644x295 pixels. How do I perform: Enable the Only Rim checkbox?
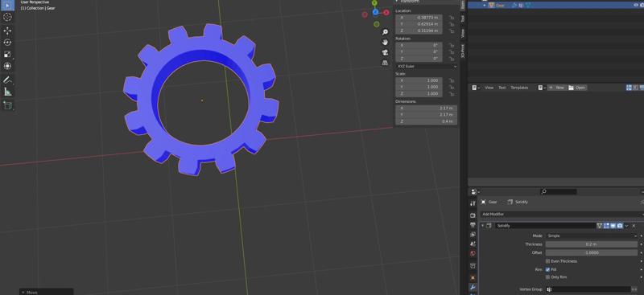[548, 277]
